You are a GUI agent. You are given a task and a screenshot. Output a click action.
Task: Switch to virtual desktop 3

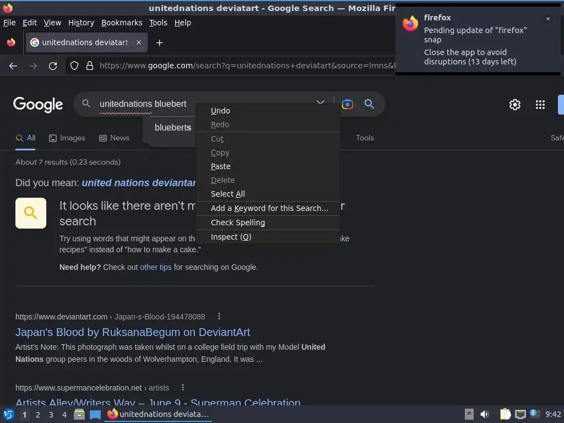51,415
